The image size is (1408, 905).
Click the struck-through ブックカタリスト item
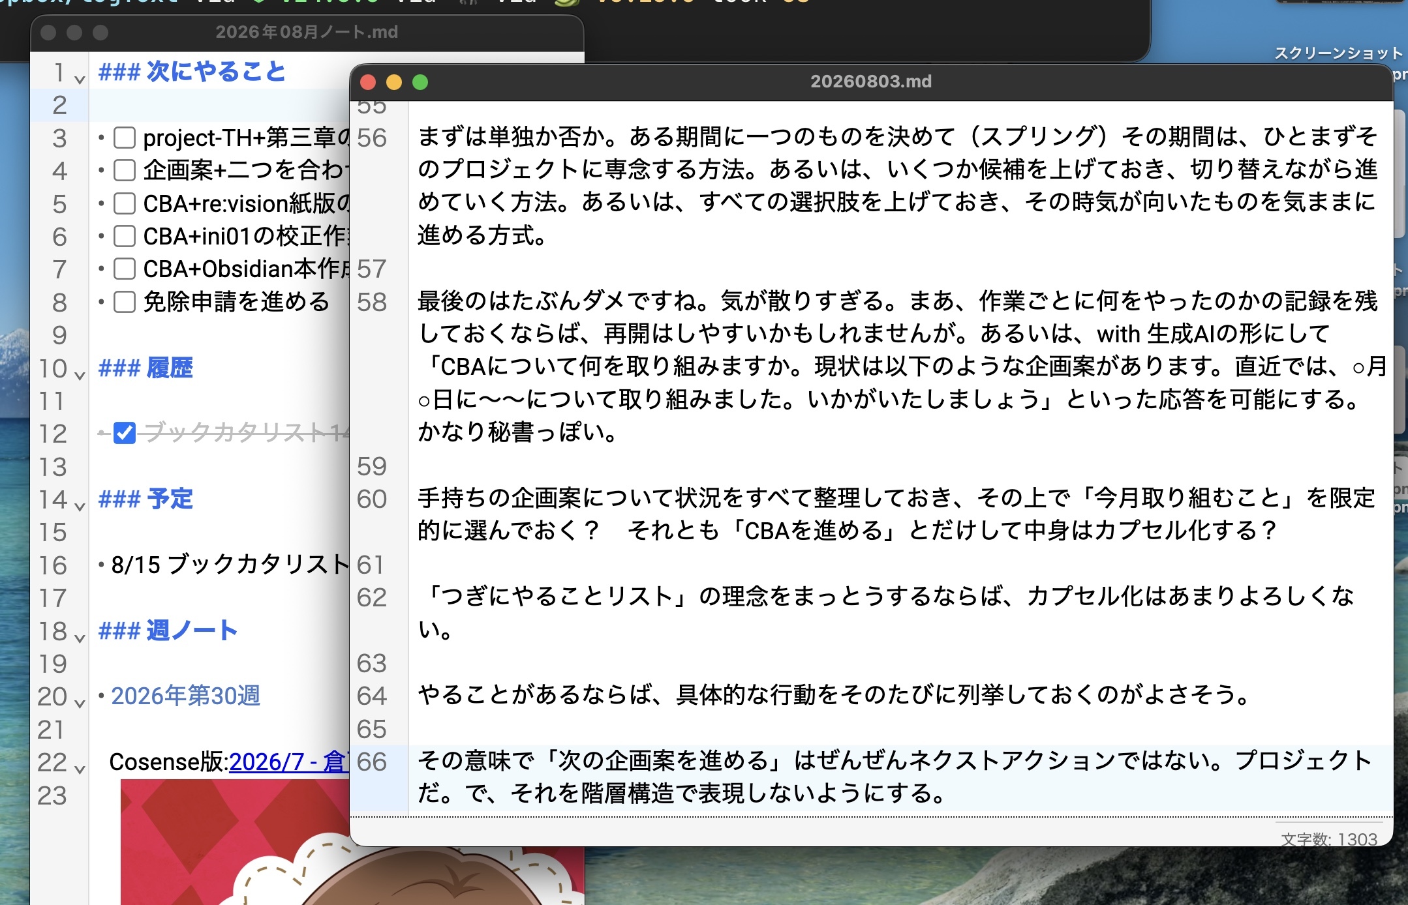coord(247,432)
